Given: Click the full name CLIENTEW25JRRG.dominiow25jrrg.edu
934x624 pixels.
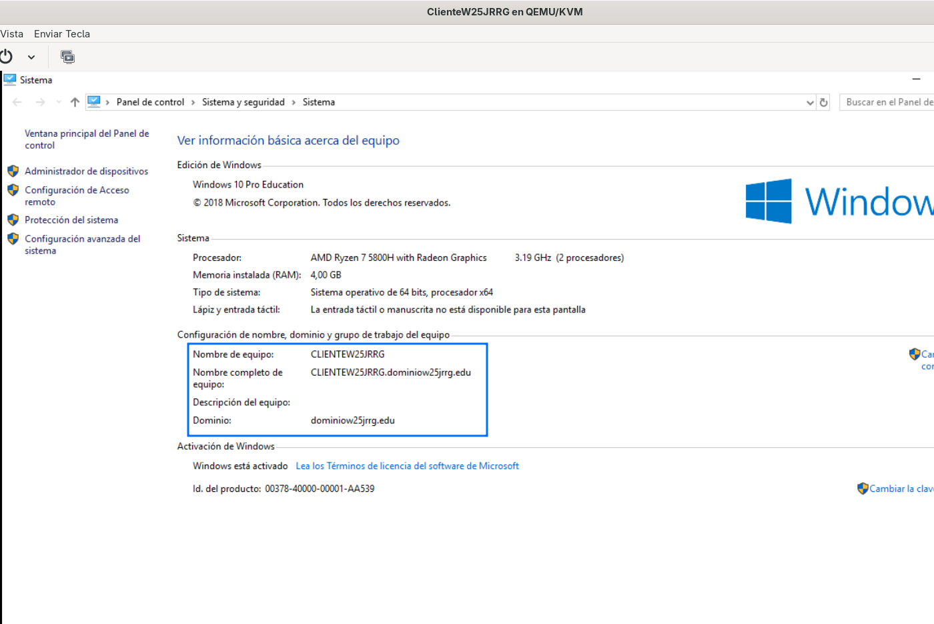Looking at the screenshot, I should (x=391, y=372).
